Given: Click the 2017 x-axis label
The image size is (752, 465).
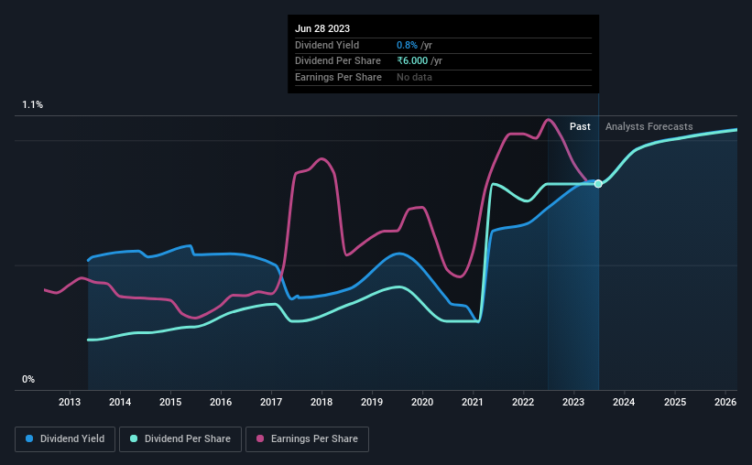Looking at the screenshot, I should point(271,402).
